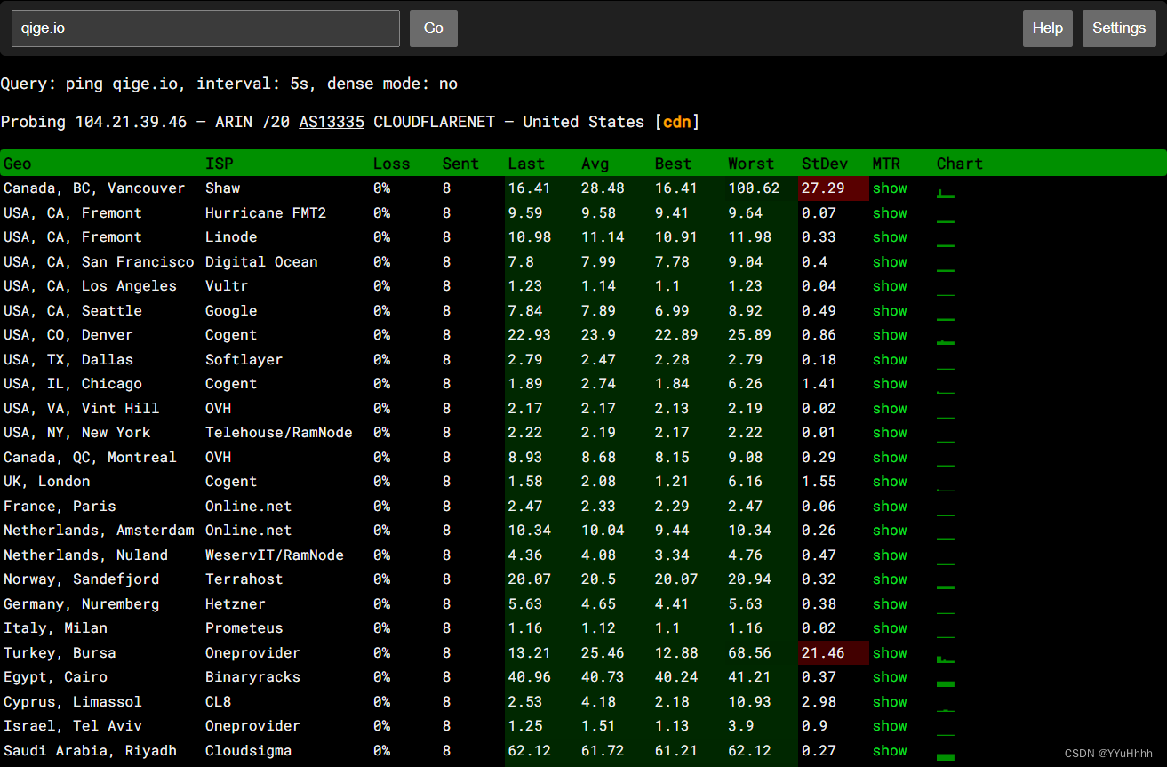Viewport: 1167px width, 767px height.
Task: Click the Digital Ocean ISP cell
Action: point(261,262)
